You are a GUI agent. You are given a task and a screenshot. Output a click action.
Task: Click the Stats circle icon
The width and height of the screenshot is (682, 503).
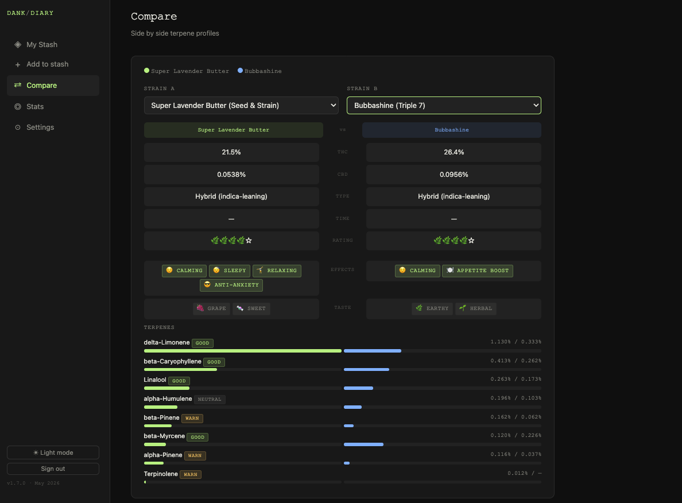[18, 107]
